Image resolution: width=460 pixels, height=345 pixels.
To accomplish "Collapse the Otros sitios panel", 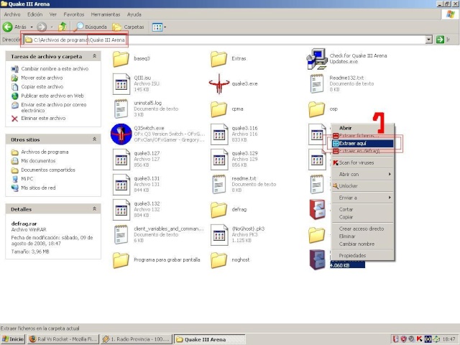I will [94, 139].
